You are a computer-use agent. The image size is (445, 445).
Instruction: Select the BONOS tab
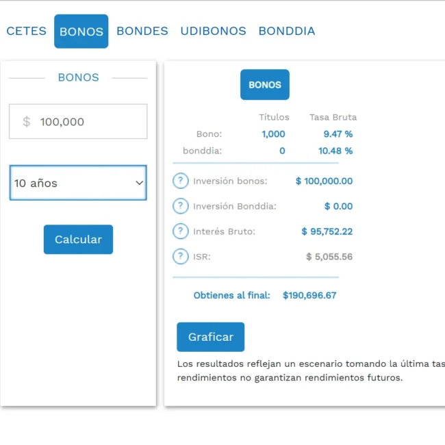tap(81, 31)
